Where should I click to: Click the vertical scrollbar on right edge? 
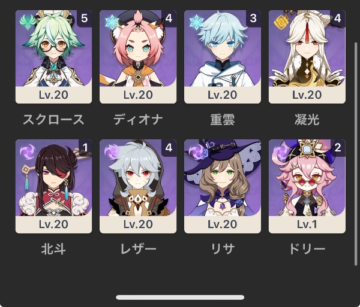[x=356, y=154]
